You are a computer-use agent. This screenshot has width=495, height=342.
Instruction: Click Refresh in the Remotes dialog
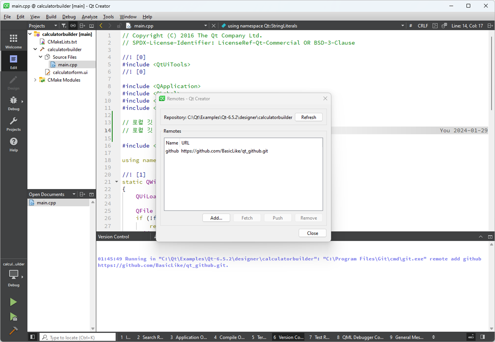click(x=309, y=117)
